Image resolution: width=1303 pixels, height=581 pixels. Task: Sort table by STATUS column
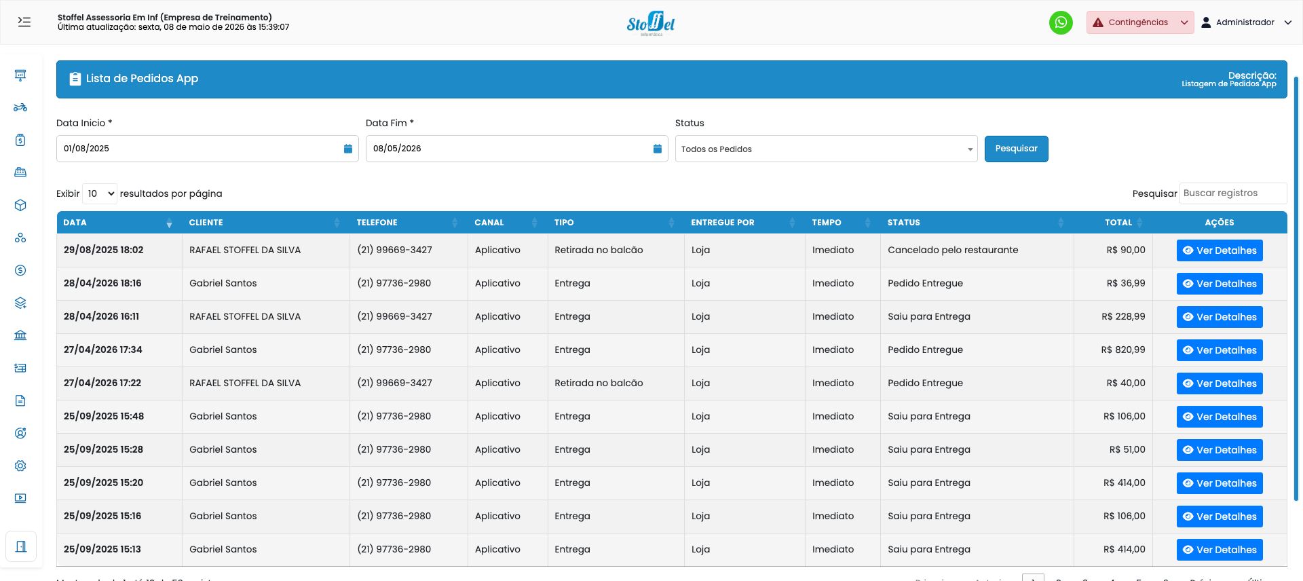point(977,223)
